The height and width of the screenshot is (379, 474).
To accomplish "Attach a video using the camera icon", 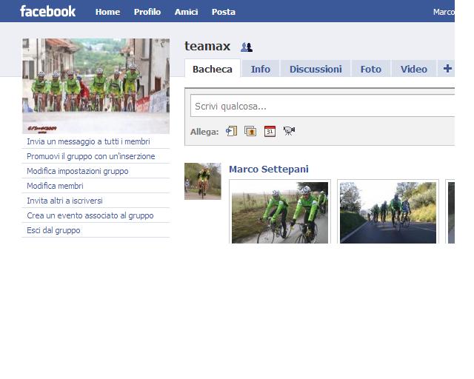I will (289, 131).
